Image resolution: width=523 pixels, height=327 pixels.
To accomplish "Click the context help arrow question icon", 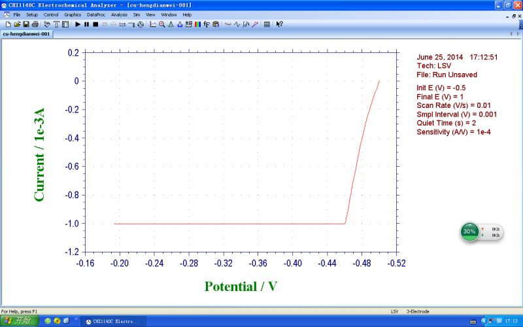I will click(x=280, y=24).
